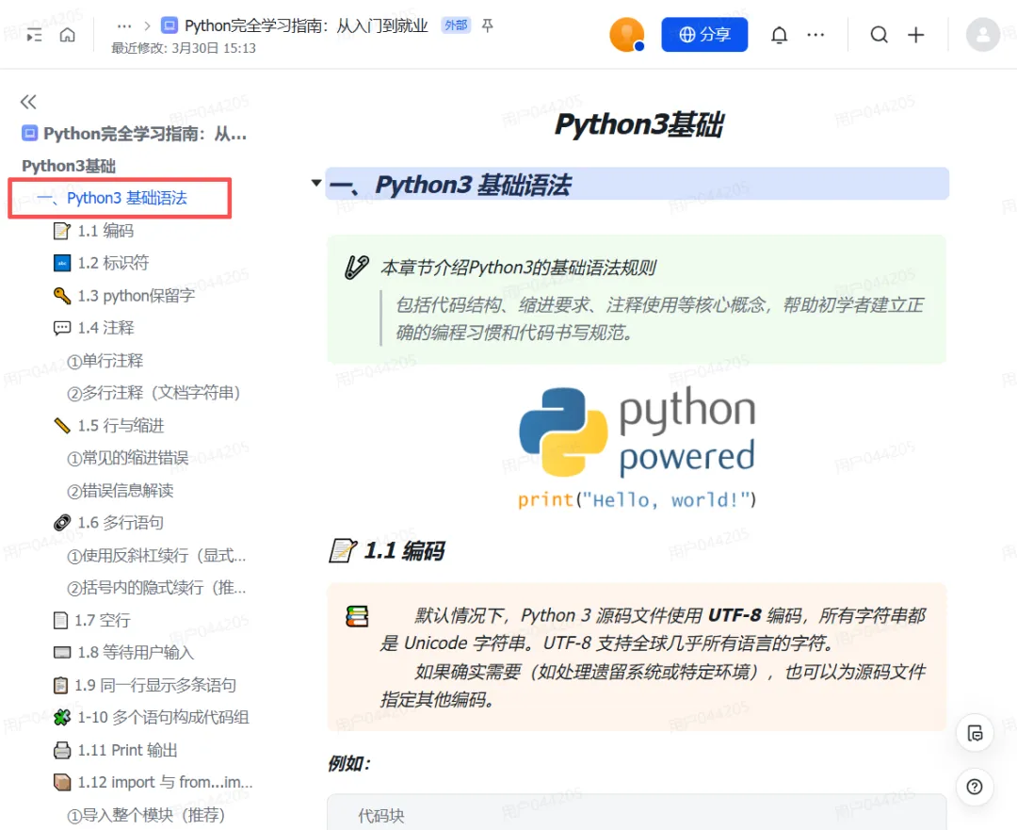Image resolution: width=1017 pixels, height=830 pixels.
Task: Click the blue 分享 share button
Action: pyautogui.click(x=704, y=35)
